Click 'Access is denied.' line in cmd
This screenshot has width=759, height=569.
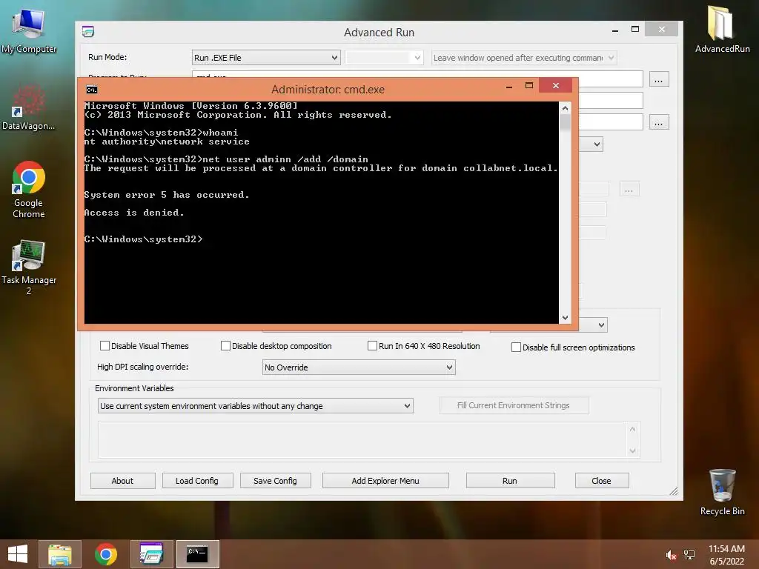point(134,213)
